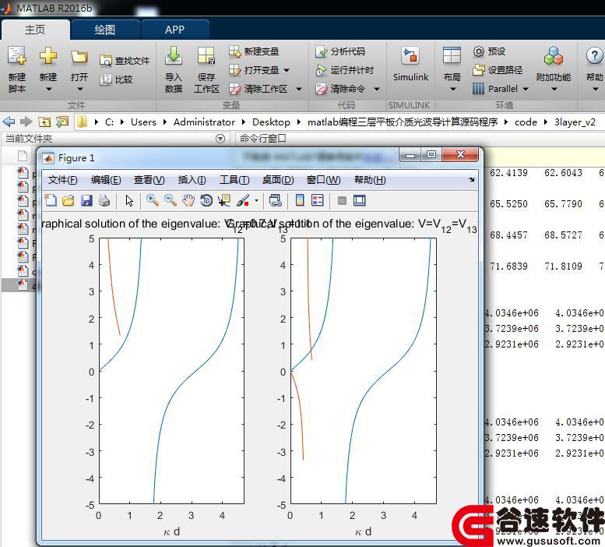Click 3layer_v2 in the address path
This screenshot has height=547, width=605.
tap(575, 122)
